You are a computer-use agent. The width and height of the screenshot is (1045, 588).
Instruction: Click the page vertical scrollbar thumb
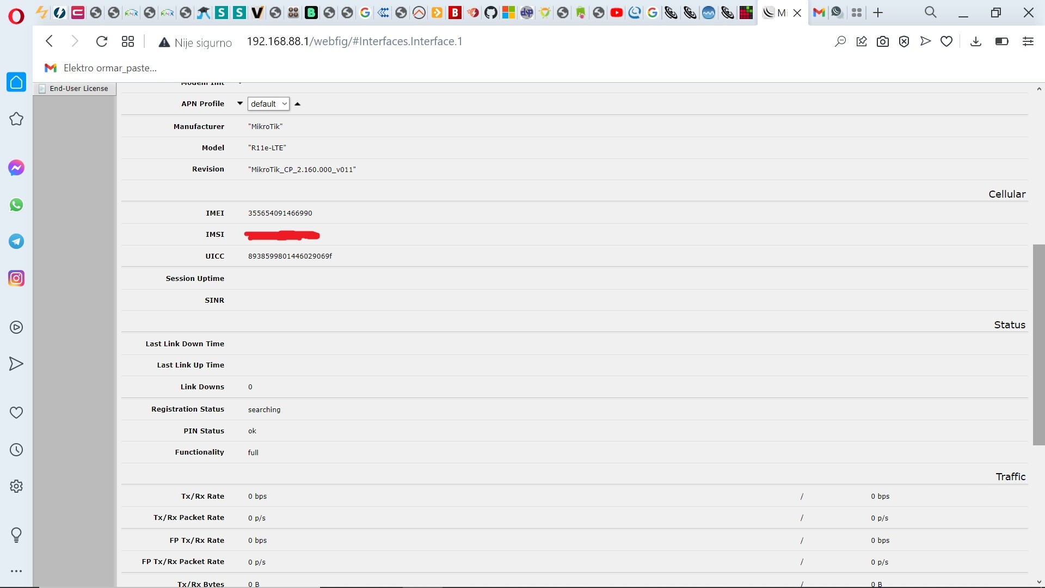[x=1038, y=344]
